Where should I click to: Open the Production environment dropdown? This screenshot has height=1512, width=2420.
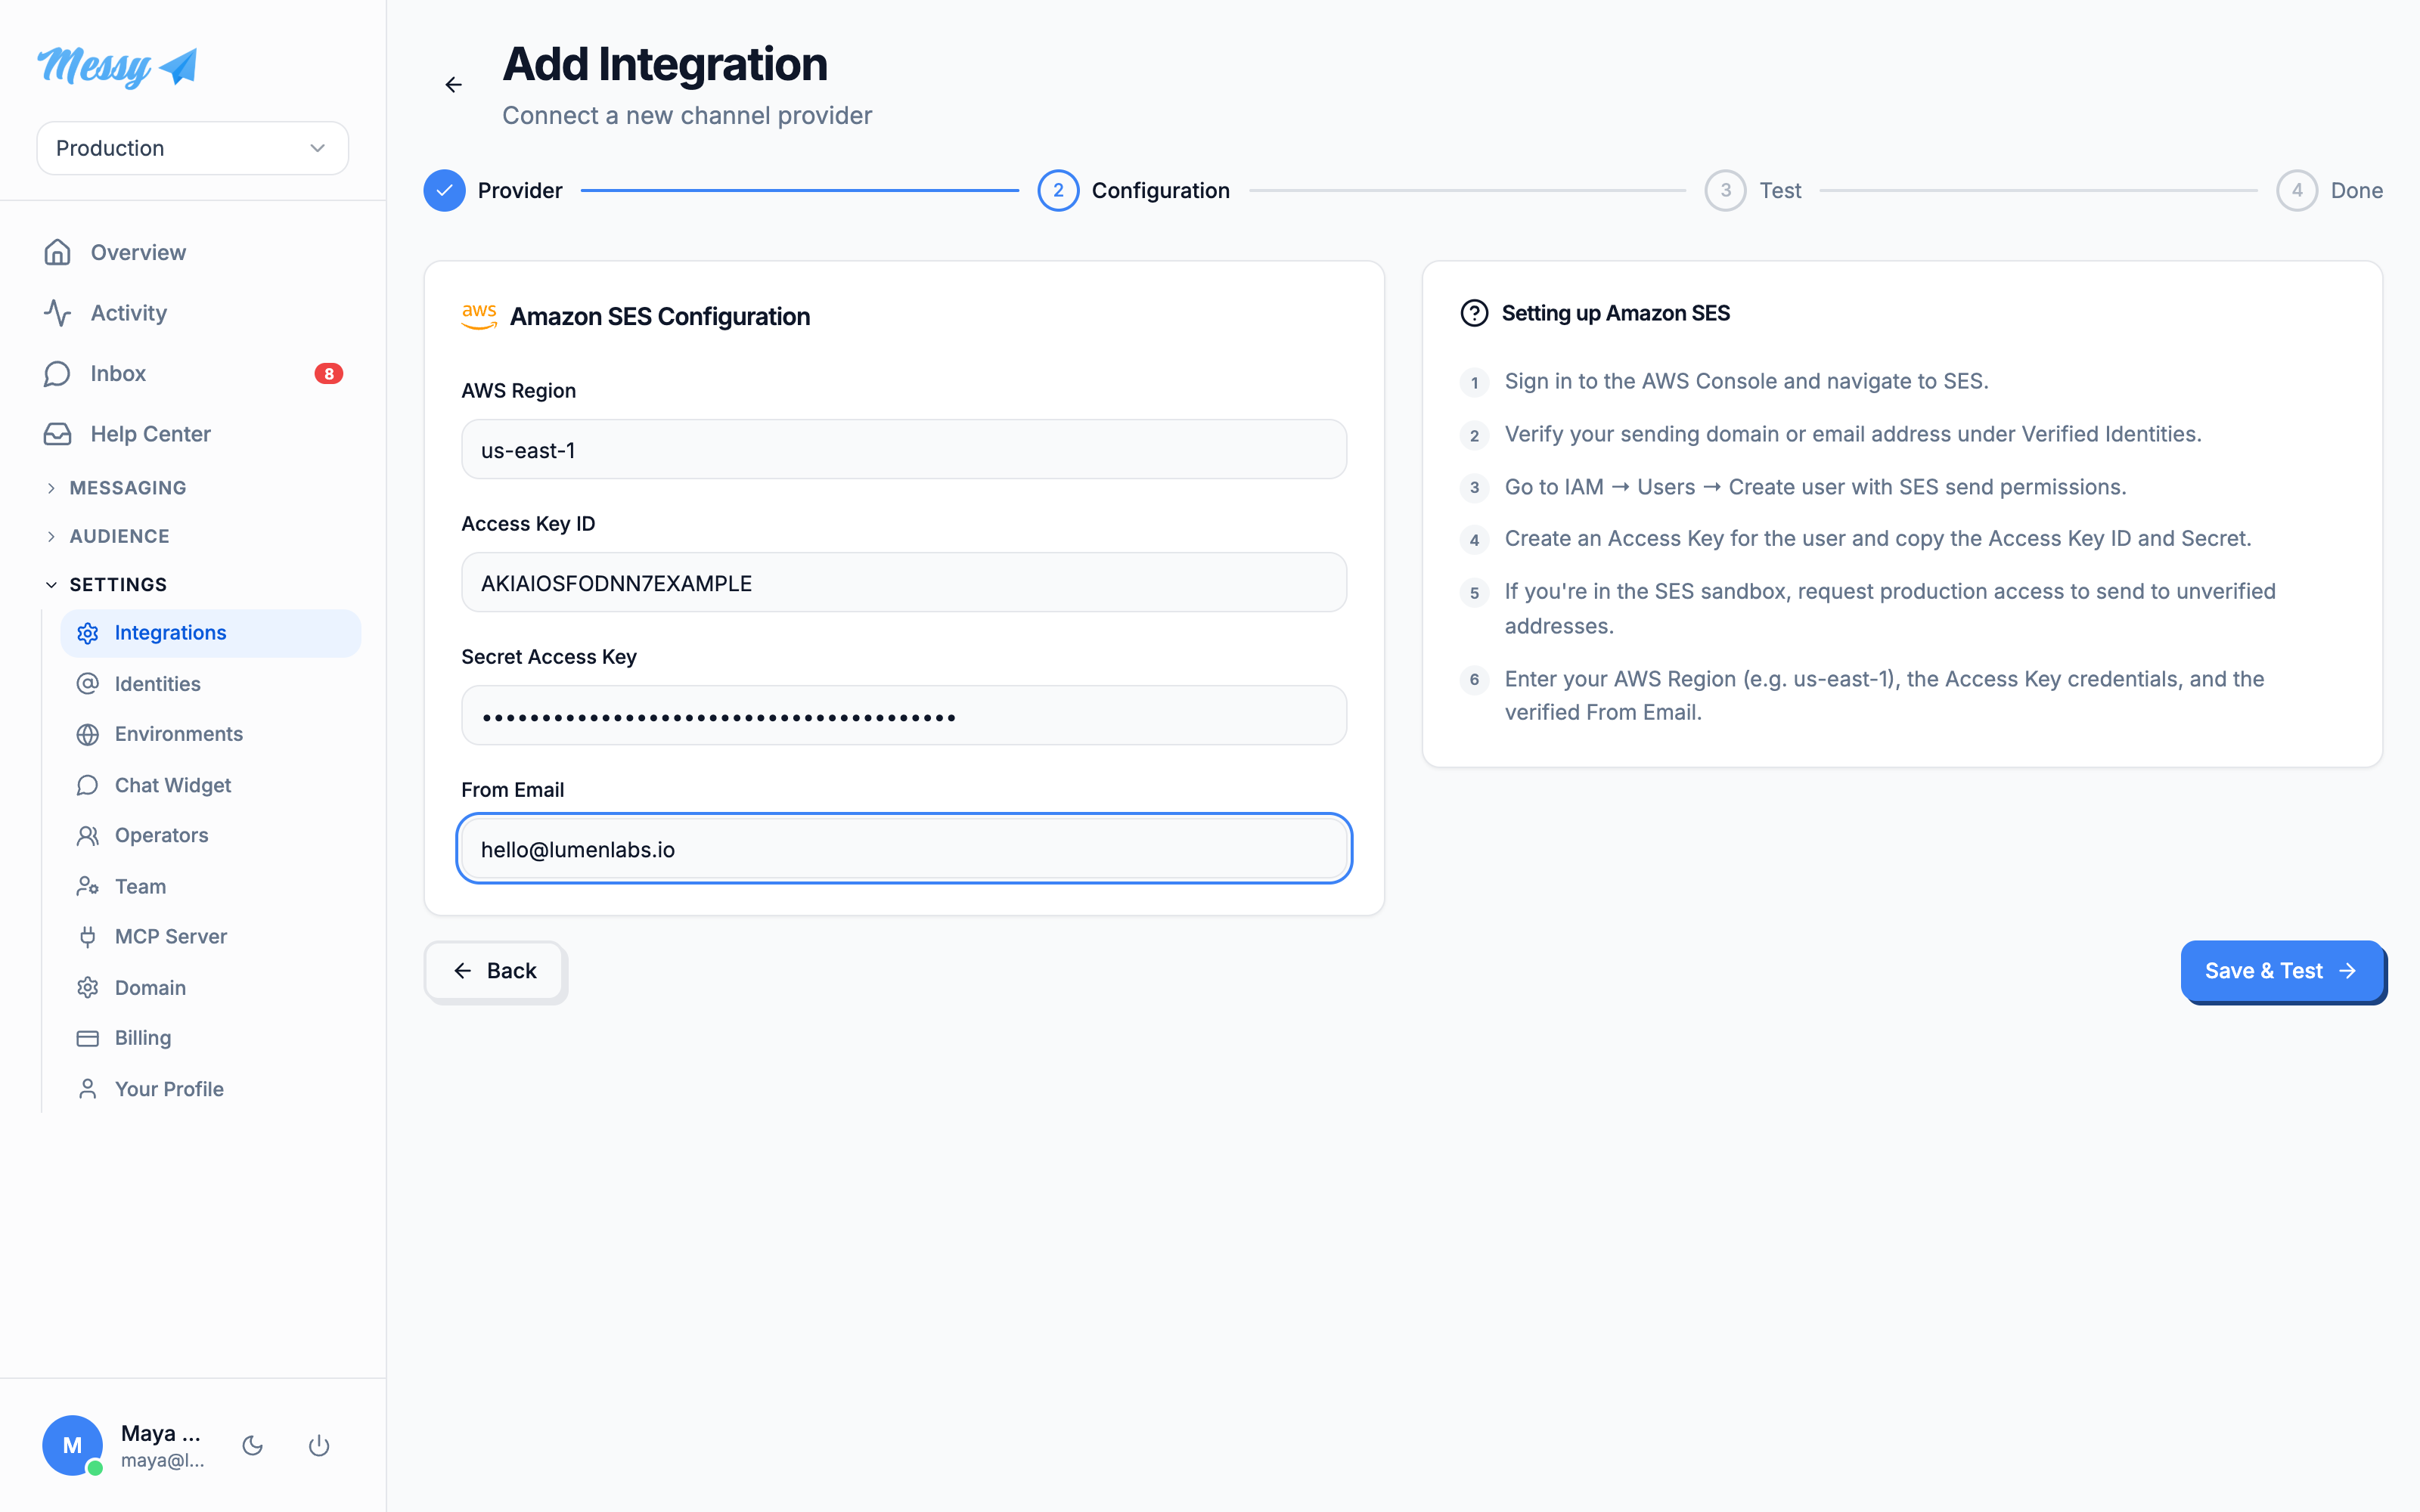(192, 148)
